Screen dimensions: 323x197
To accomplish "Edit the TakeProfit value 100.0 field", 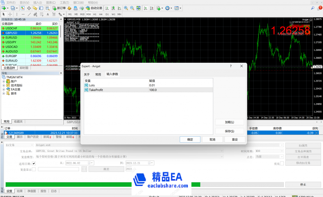I will (180, 90).
